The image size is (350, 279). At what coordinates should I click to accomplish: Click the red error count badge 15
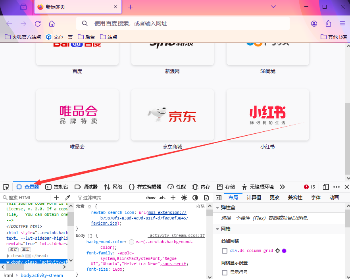(x=310, y=187)
